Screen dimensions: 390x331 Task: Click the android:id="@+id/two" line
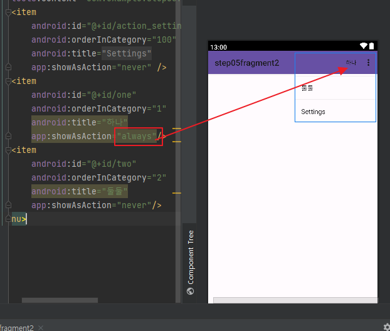pyautogui.click(x=83, y=164)
